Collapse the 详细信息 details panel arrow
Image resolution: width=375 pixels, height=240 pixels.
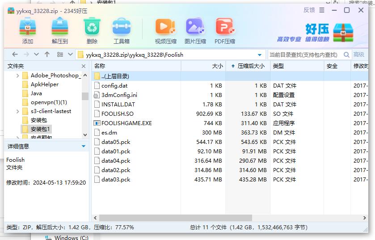pos(84,146)
